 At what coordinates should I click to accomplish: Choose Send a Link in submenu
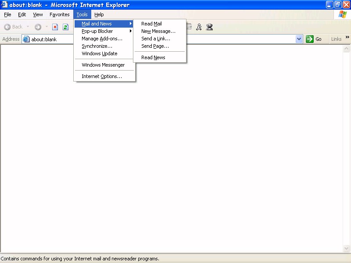click(160, 39)
